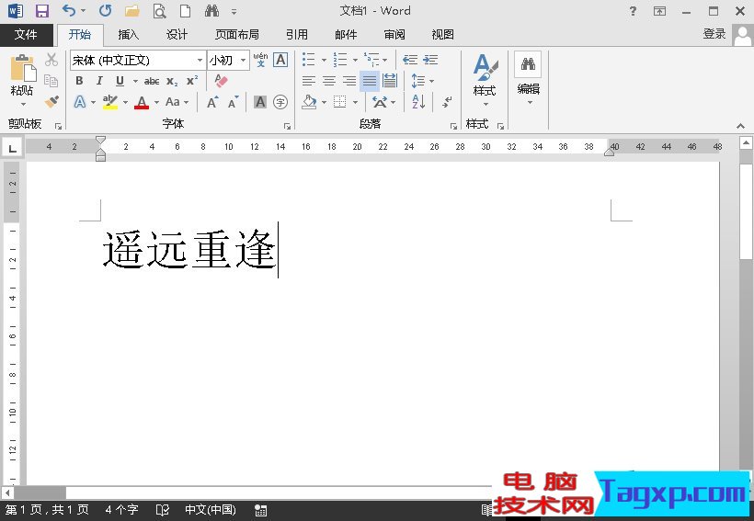Switch to the 插入 tab

(128, 34)
